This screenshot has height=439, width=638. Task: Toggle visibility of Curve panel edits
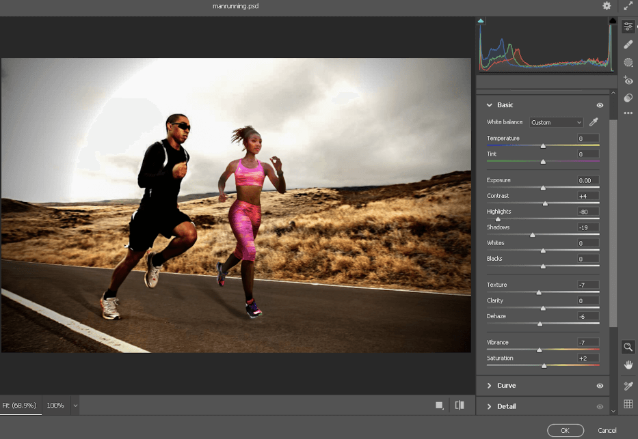pos(600,386)
